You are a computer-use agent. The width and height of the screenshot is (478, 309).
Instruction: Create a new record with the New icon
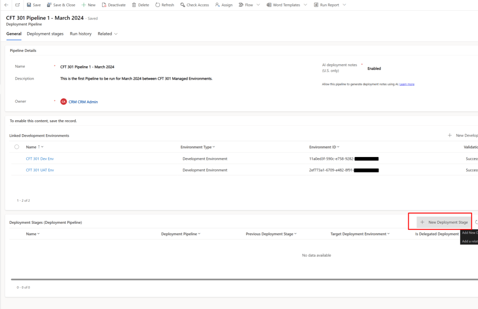click(88, 5)
